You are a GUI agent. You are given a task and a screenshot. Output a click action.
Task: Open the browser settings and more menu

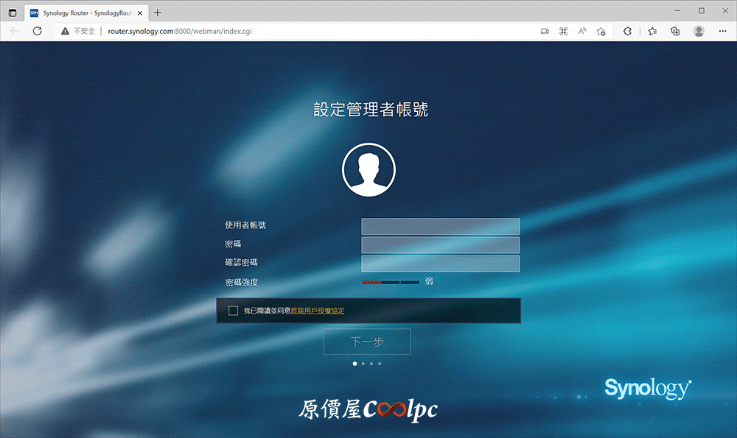[722, 31]
